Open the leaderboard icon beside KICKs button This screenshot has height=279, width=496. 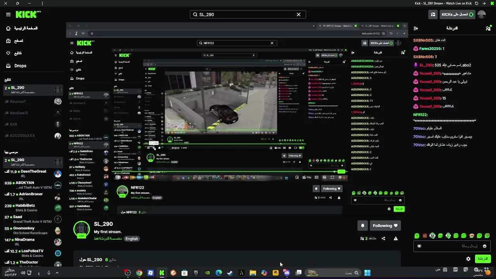point(433,15)
